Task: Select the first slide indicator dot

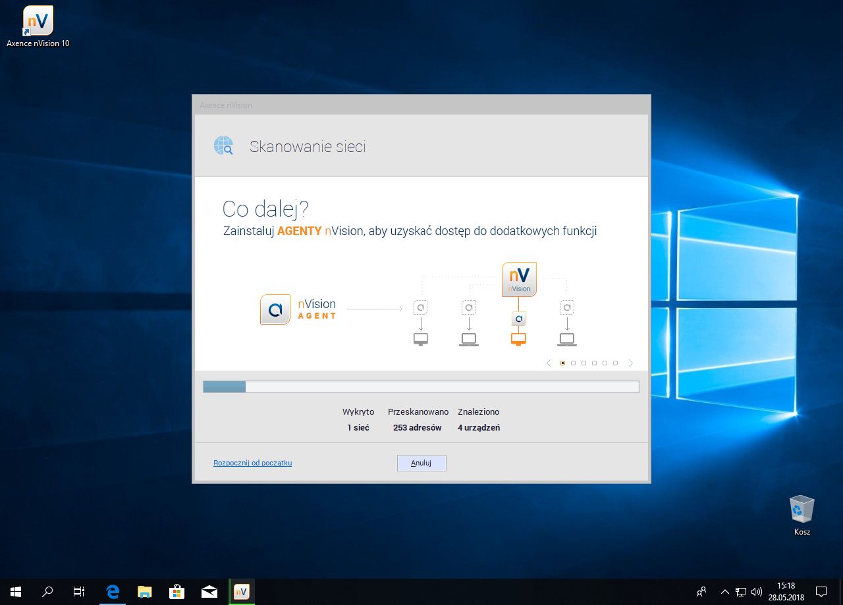Action: point(562,363)
